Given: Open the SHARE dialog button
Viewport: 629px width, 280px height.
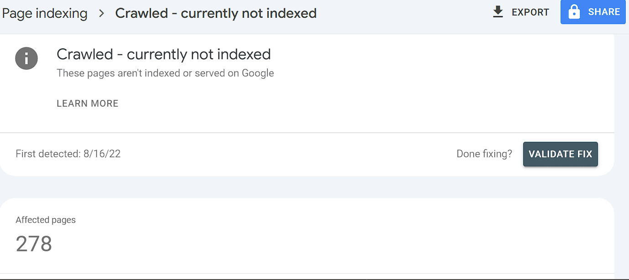Looking at the screenshot, I should (x=593, y=12).
